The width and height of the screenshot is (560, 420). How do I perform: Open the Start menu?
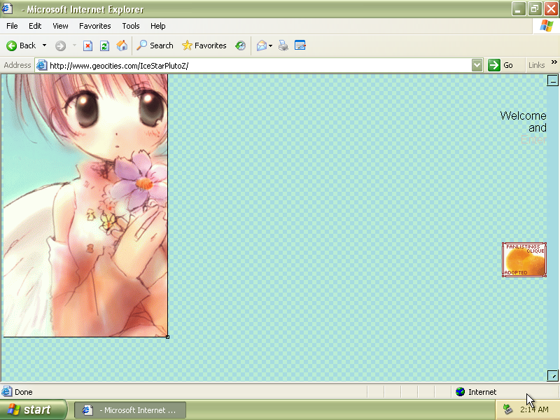pos(33,409)
